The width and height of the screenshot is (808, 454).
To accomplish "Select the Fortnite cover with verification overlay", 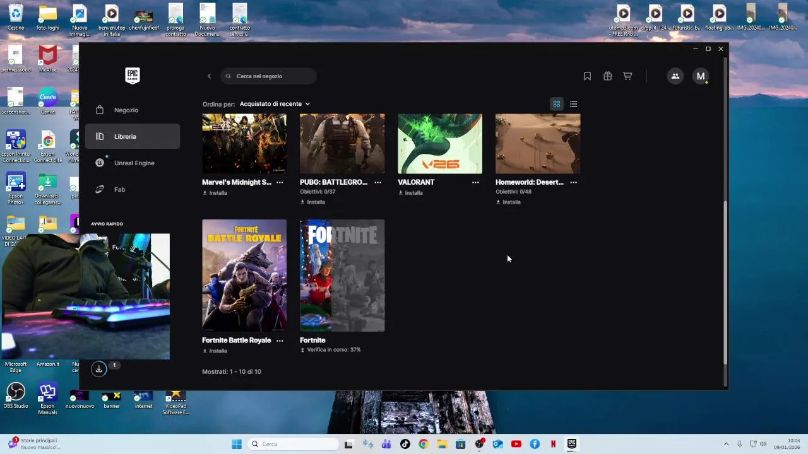I will coord(342,276).
